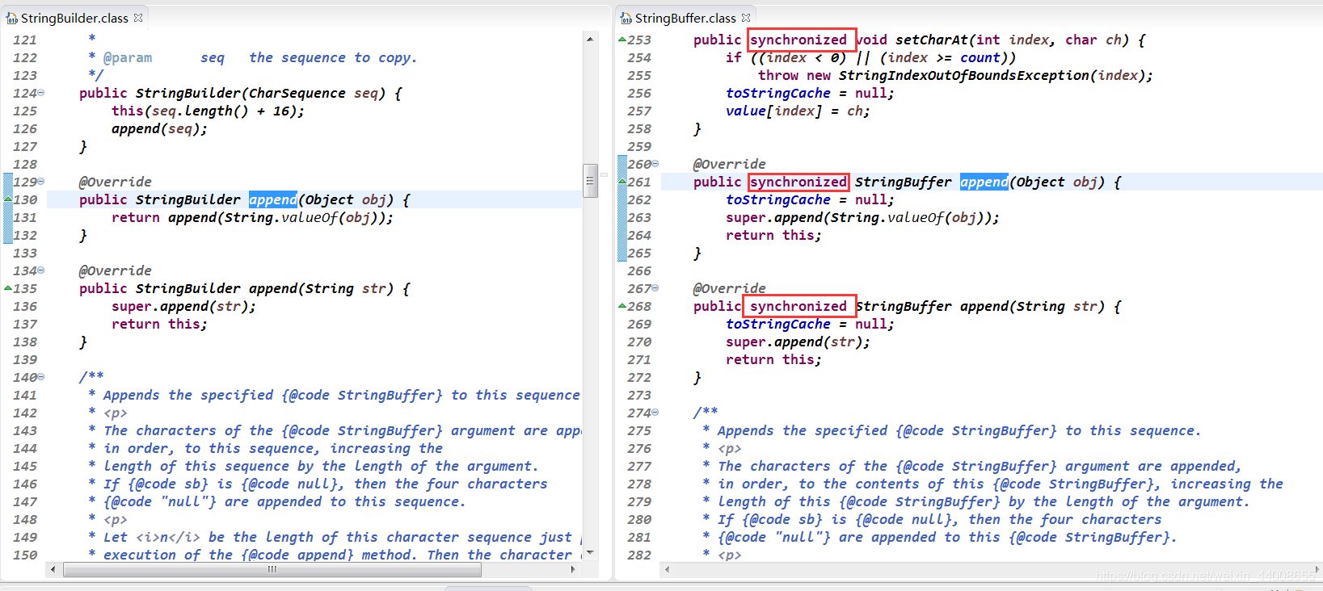Place cursor on highlighted append in StringBuffer line 261
This screenshot has height=591, width=1323.
click(984, 182)
